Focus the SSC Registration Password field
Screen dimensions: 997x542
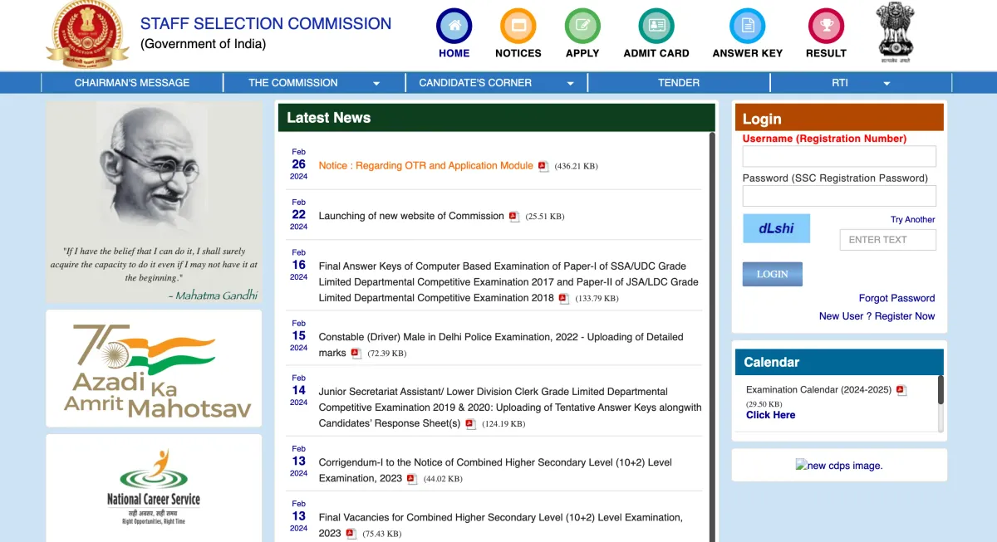pyautogui.click(x=839, y=196)
